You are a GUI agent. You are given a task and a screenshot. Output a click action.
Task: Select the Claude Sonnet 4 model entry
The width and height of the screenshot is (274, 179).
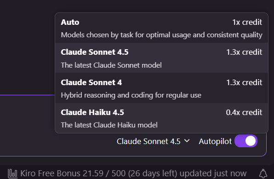[161, 88]
